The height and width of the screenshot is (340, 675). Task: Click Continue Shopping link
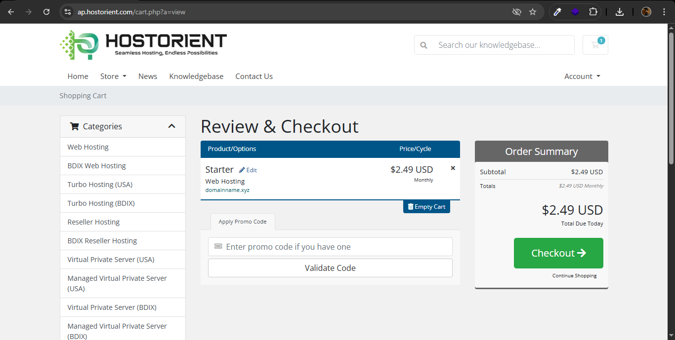pos(574,276)
